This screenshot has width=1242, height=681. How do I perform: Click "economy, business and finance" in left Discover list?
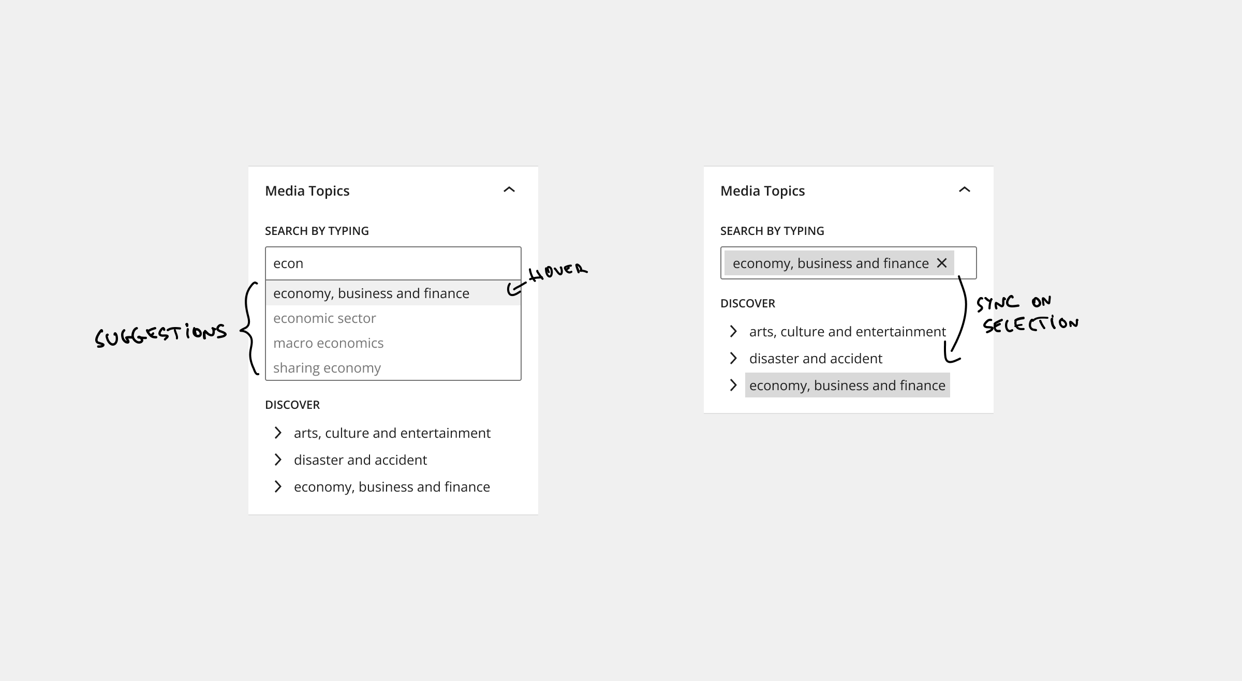[392, 487]
